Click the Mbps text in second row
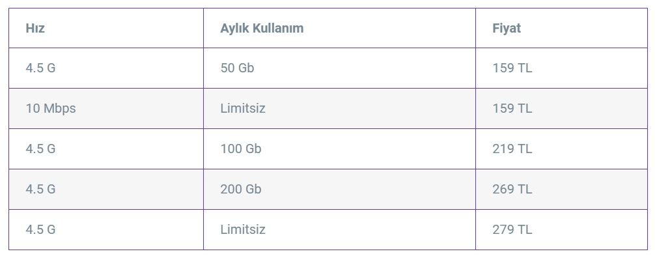Image resolution: width=655 pixels, height=258 pixels. click(60, 109)
